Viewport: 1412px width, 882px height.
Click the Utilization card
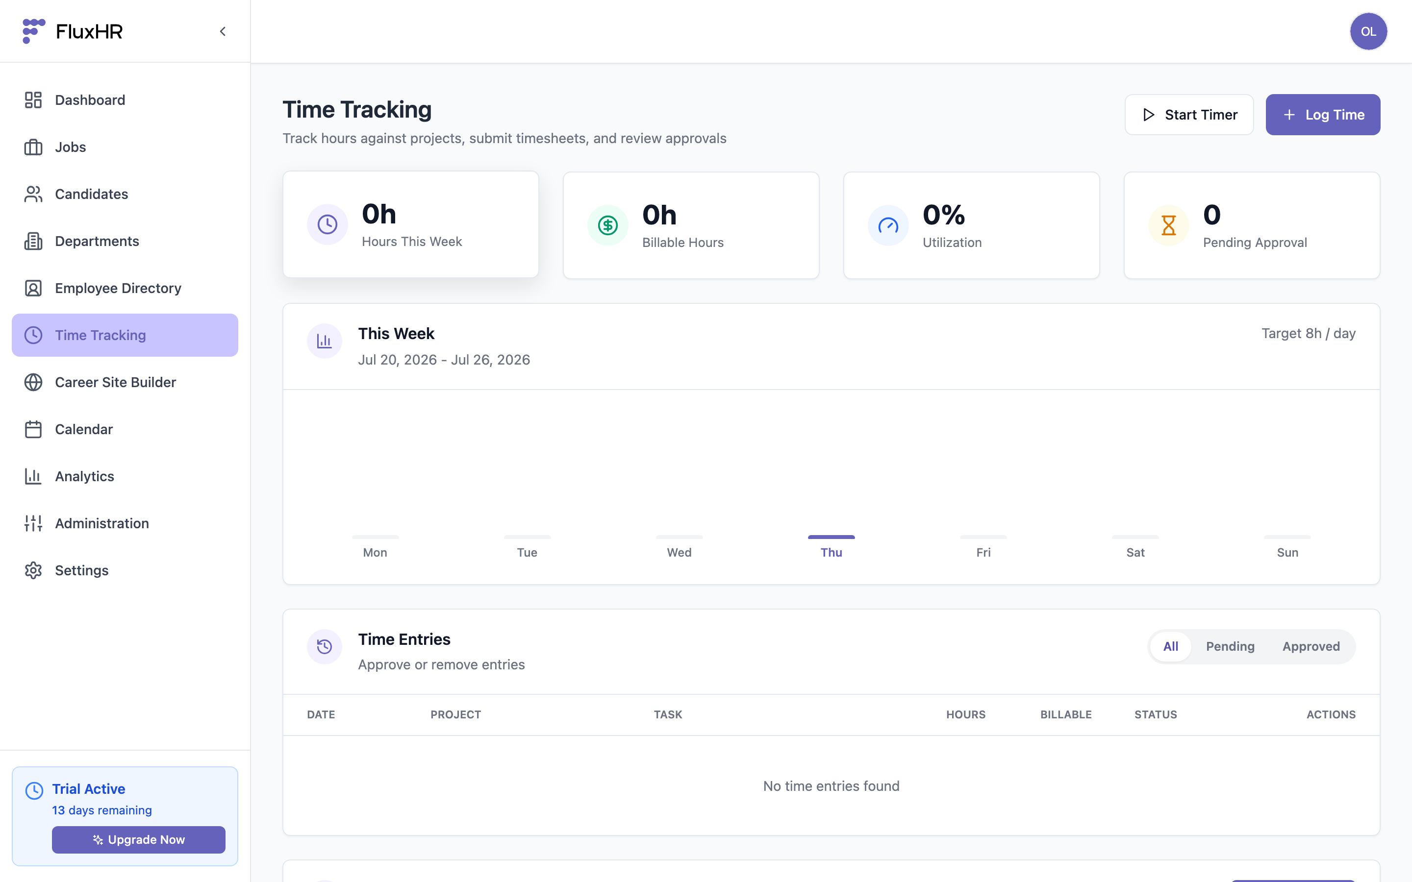[x=971, y=225]
